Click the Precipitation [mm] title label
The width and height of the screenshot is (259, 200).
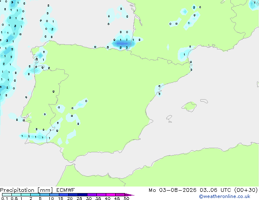click(27, 190)
